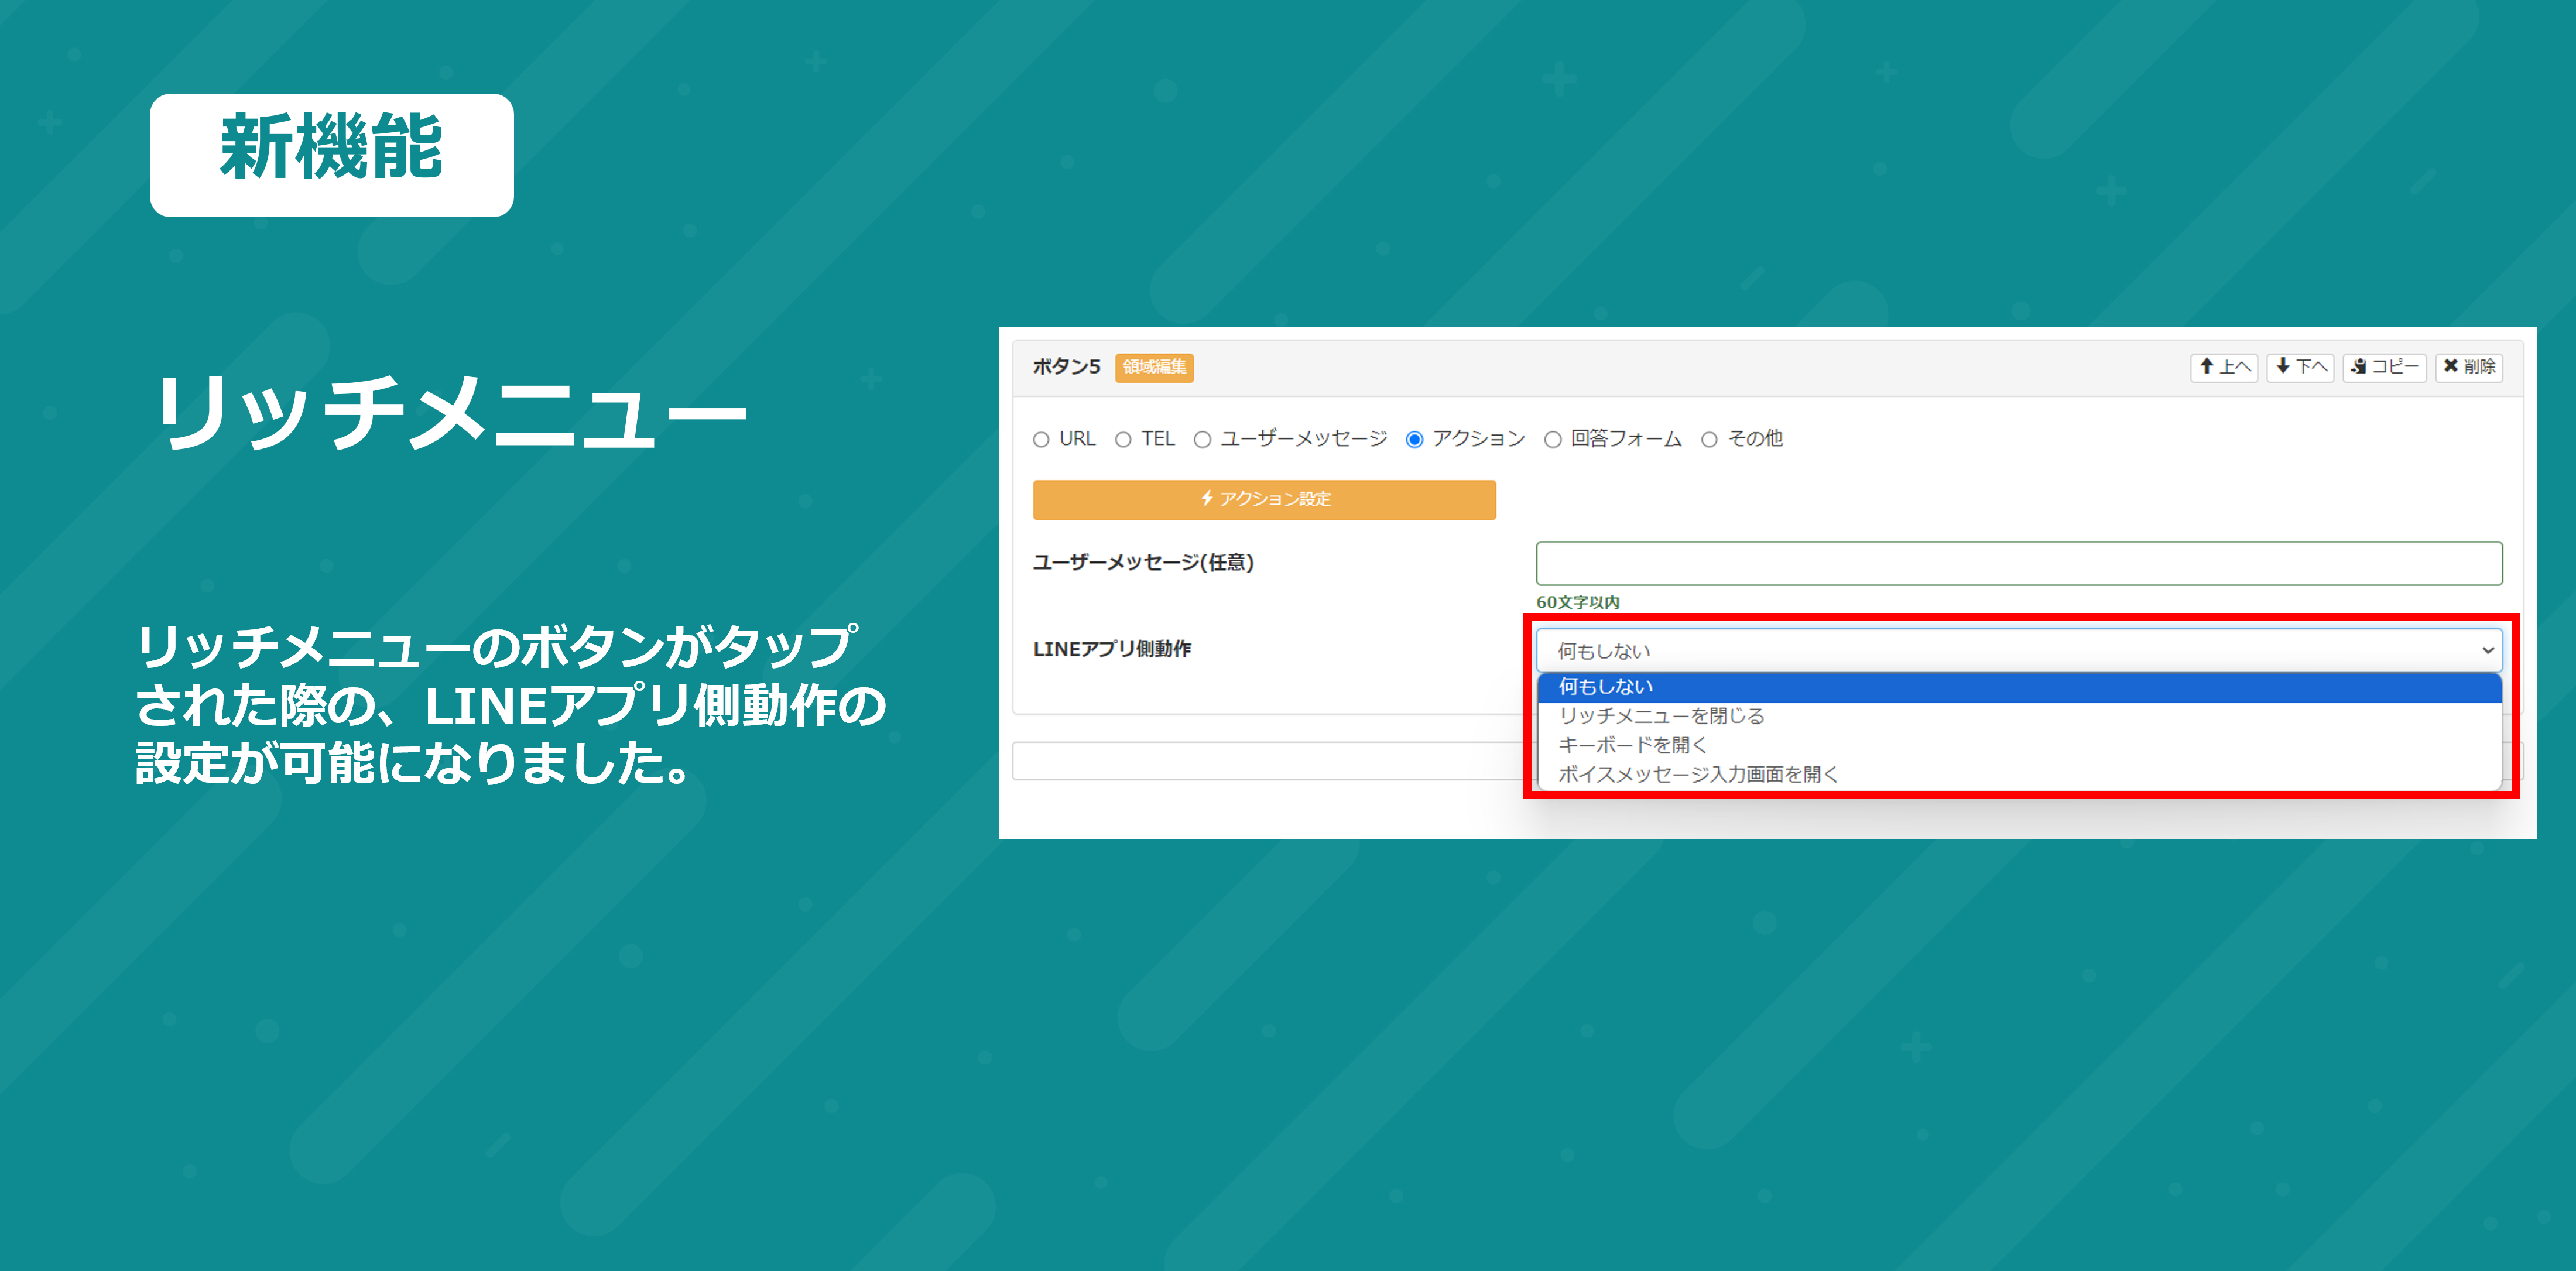
Task: Click the ボタン5 heading
Action: tap(1066, 367)
